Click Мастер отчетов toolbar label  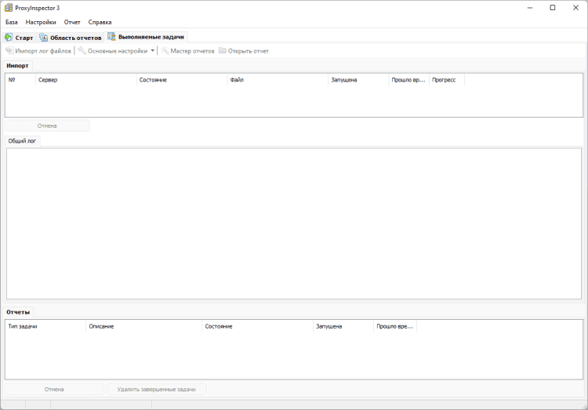click(x=192, y=51)
